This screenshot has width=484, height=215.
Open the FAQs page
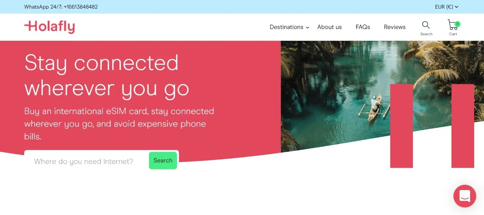(x=363, y=27)
